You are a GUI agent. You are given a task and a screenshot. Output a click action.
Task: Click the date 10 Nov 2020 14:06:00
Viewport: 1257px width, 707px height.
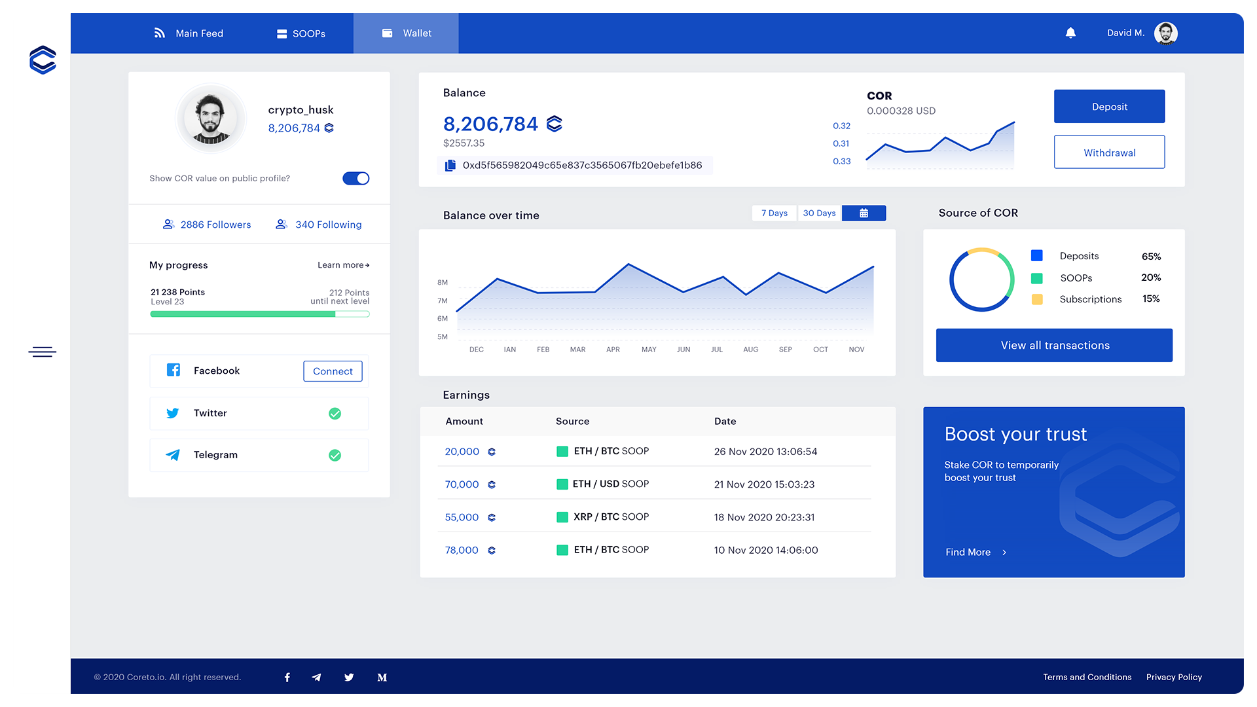(x=766, y=550)
